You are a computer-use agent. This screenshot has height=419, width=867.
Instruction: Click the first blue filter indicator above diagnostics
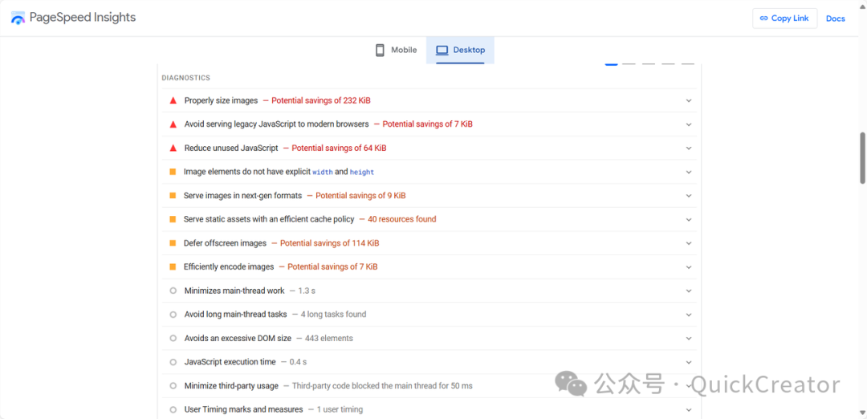tap(611, 64)
